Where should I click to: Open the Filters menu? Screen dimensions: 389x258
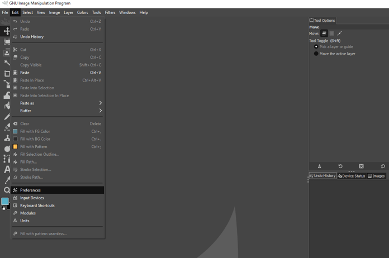(x=110, y=12)
